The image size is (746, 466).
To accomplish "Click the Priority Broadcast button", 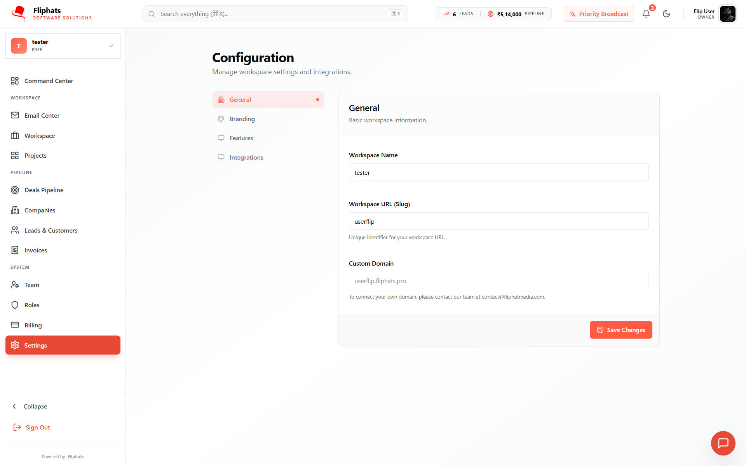I will tap(599, 14).
